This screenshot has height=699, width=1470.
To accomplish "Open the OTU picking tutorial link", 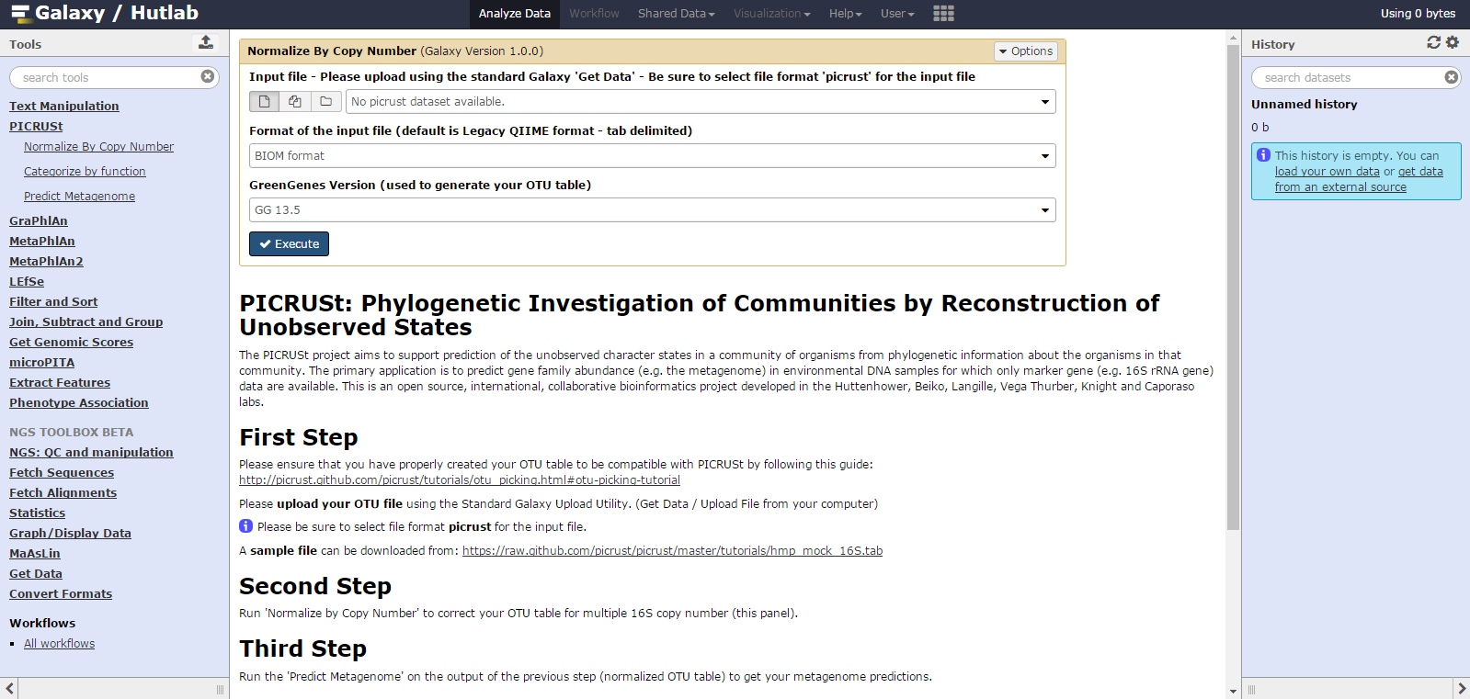I will click(x=460, y=479).
